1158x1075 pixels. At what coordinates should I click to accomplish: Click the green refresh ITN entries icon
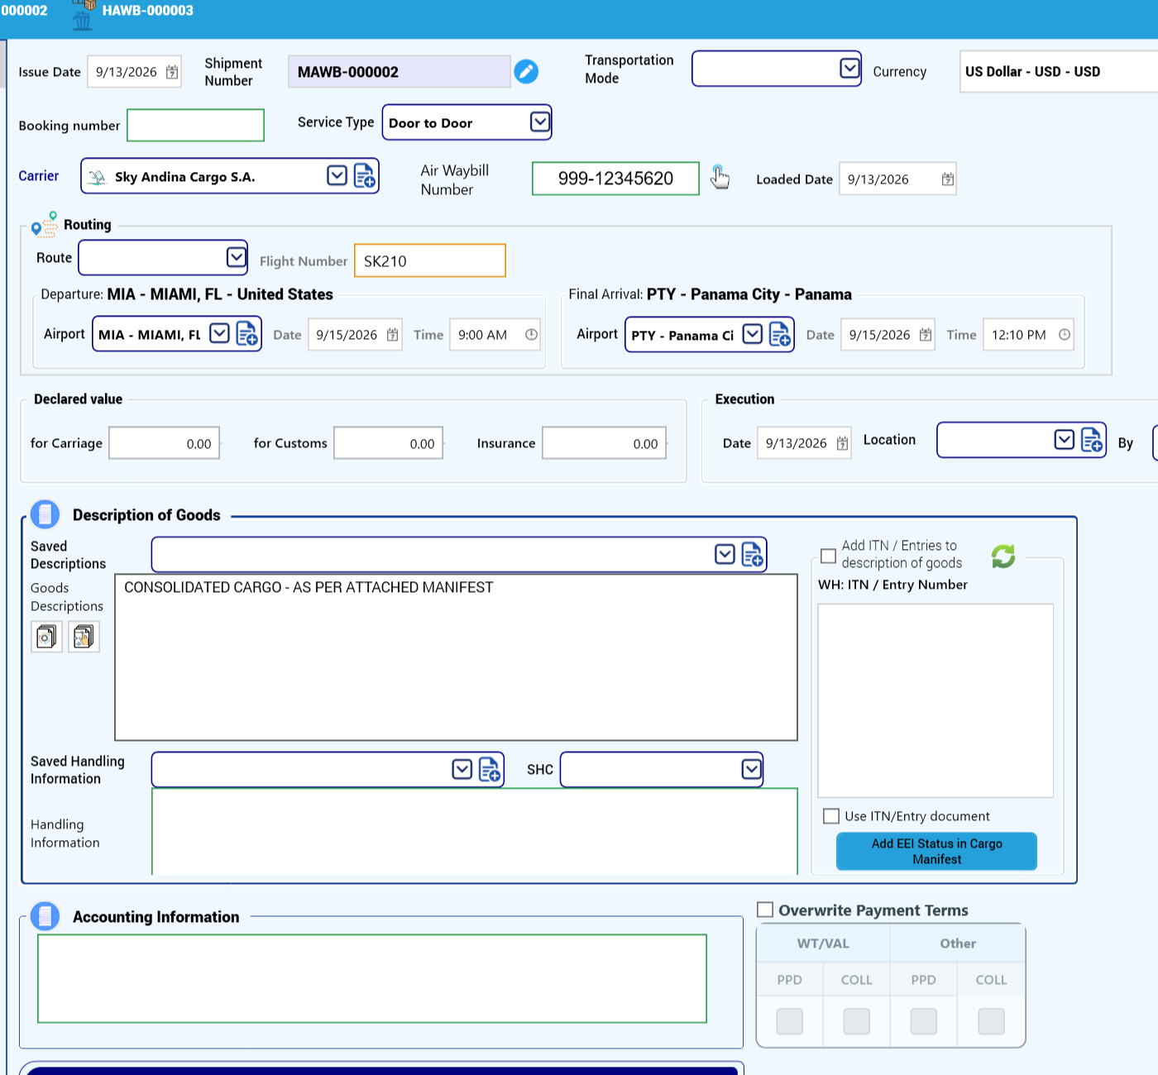coord(1003,557)
